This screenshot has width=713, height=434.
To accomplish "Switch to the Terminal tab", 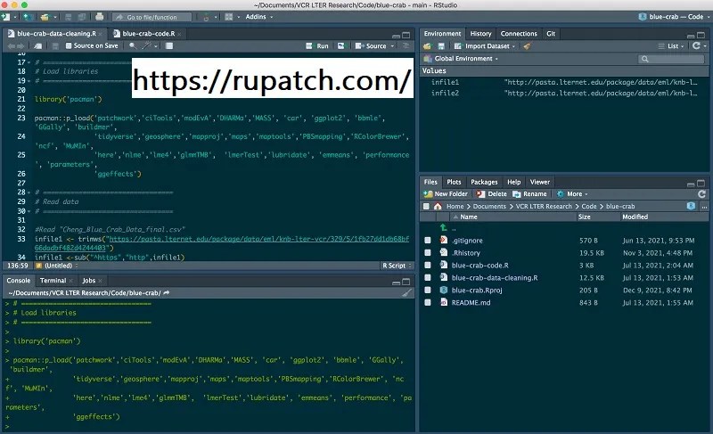I will click(x=53, y=281).
